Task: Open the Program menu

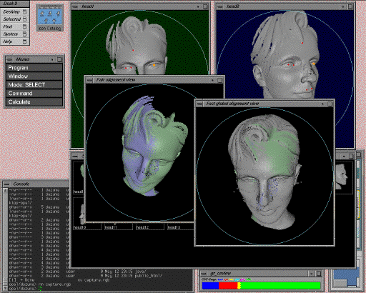Action: pos(34,68)
